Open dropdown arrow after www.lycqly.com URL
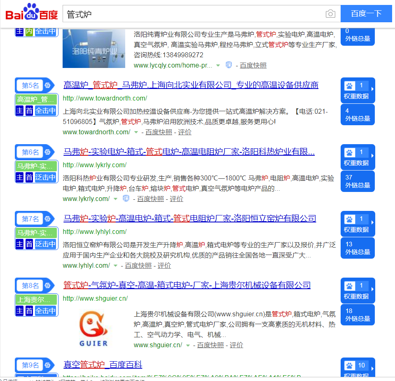The height and width of the screenshot is (381, 395). (x=218, y=65)
